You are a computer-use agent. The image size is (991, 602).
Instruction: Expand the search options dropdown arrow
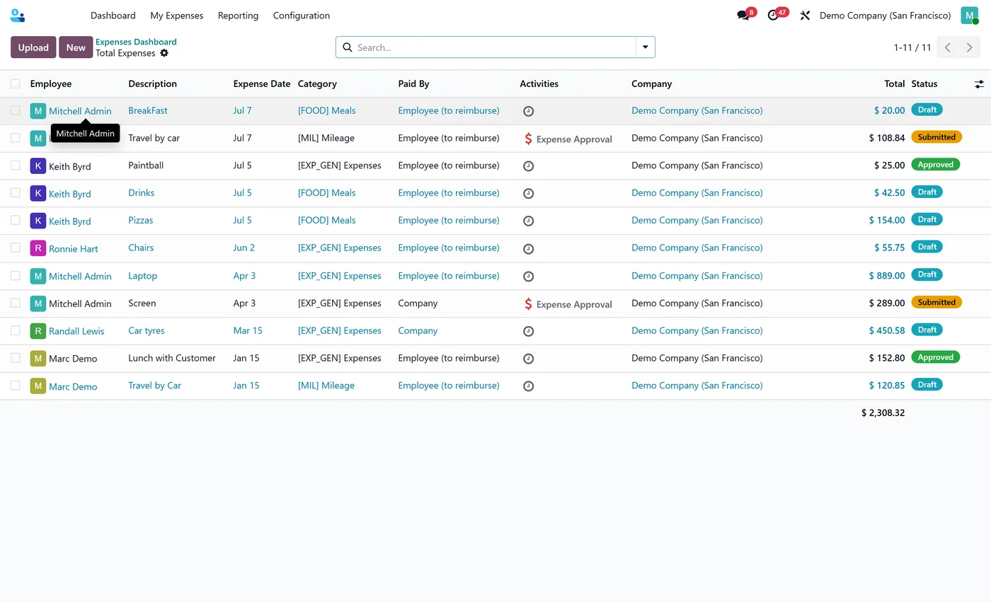tap(646, 47)
